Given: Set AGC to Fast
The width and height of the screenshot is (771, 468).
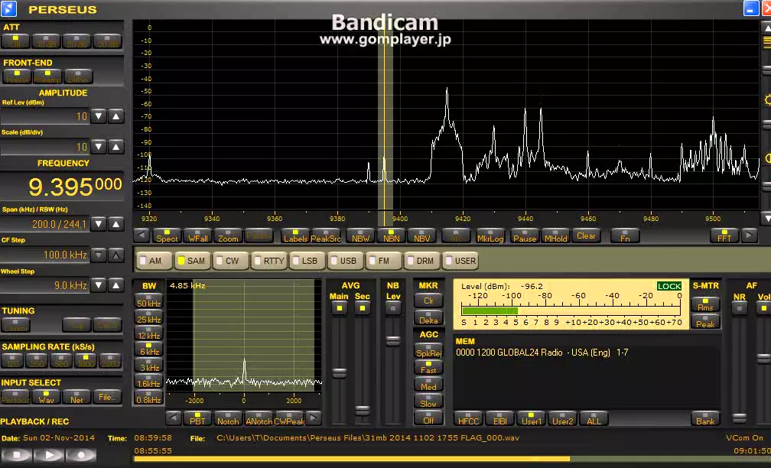Looking at the screenshot, I should pyautogui.click(x=428, y=367).
